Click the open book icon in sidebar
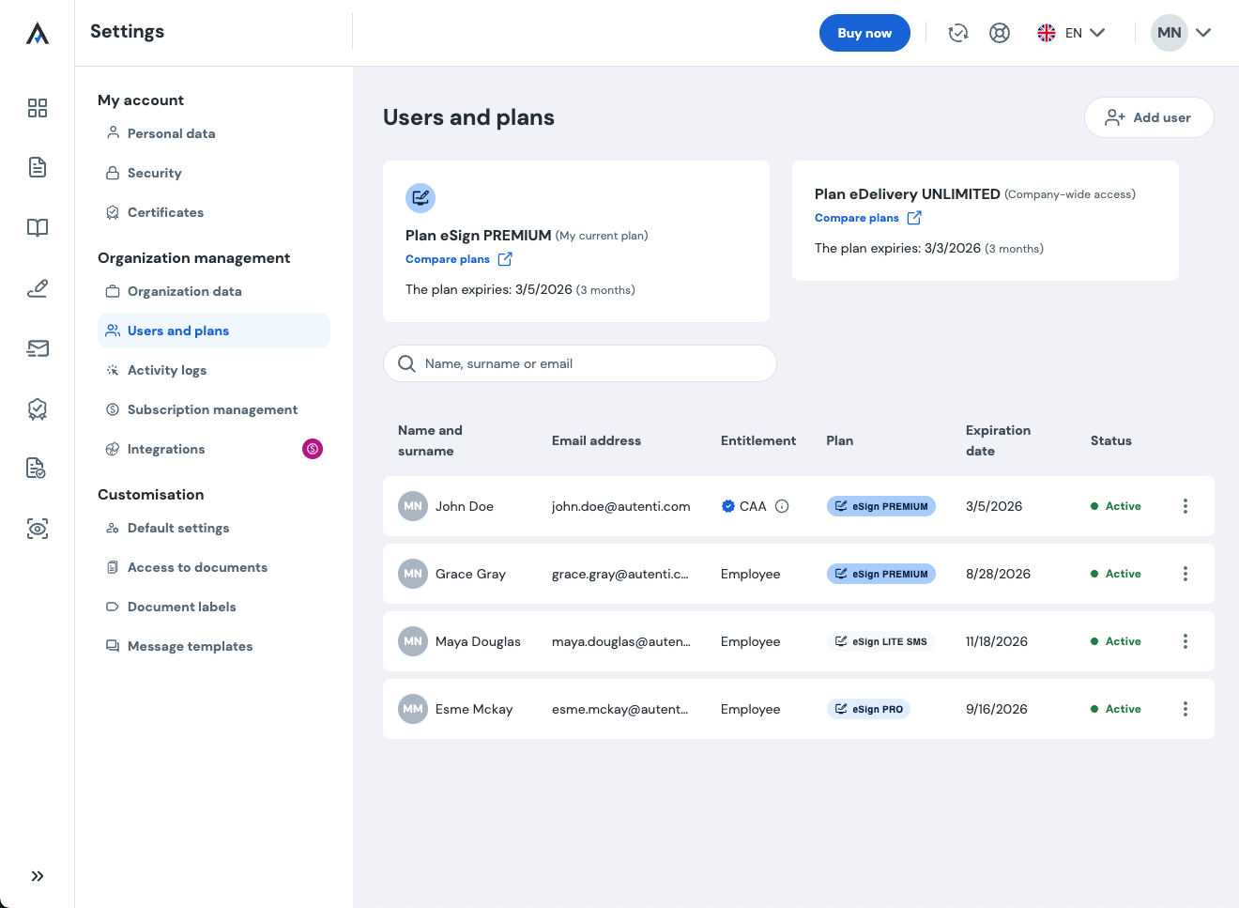This screenshot has height=908, width=1239. pyautogui.click(x=38, y=228)
